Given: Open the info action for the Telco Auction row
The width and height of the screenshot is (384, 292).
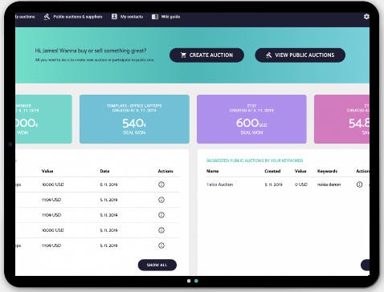Looking at the screenshot, I should click(x=359, y=185).
